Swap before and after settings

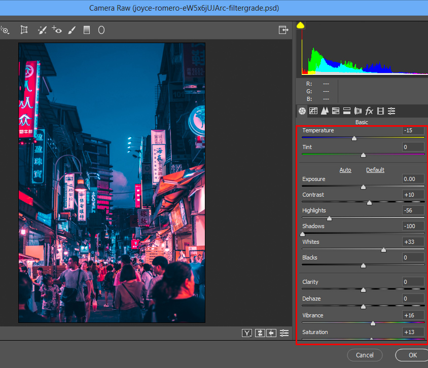pyautogui.click(x=260, y=333)
